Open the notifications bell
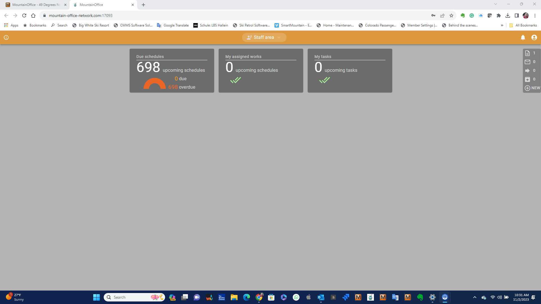This screenshot has width=541, height=304. 523,37
